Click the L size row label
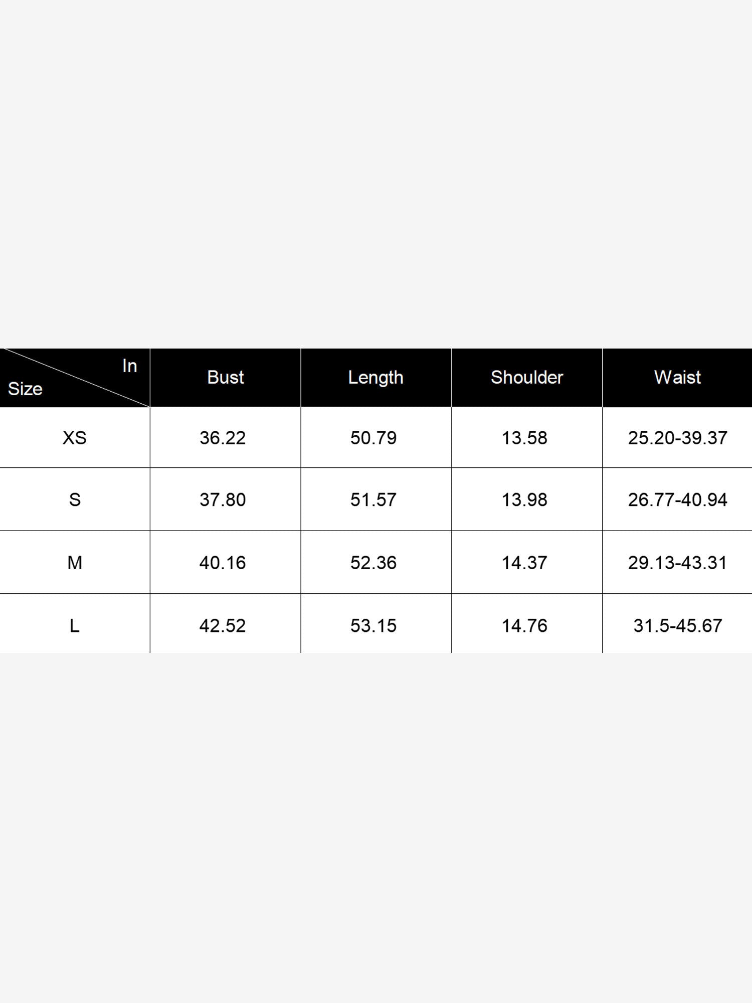This screenshot has width=752, height=1003. [x=75, y=625]
